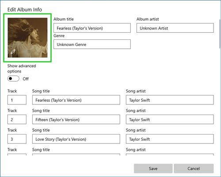Viewport: 221px width, 177px height.
Task: Toggle Show advanced options switch
Action: click(13, 79)
